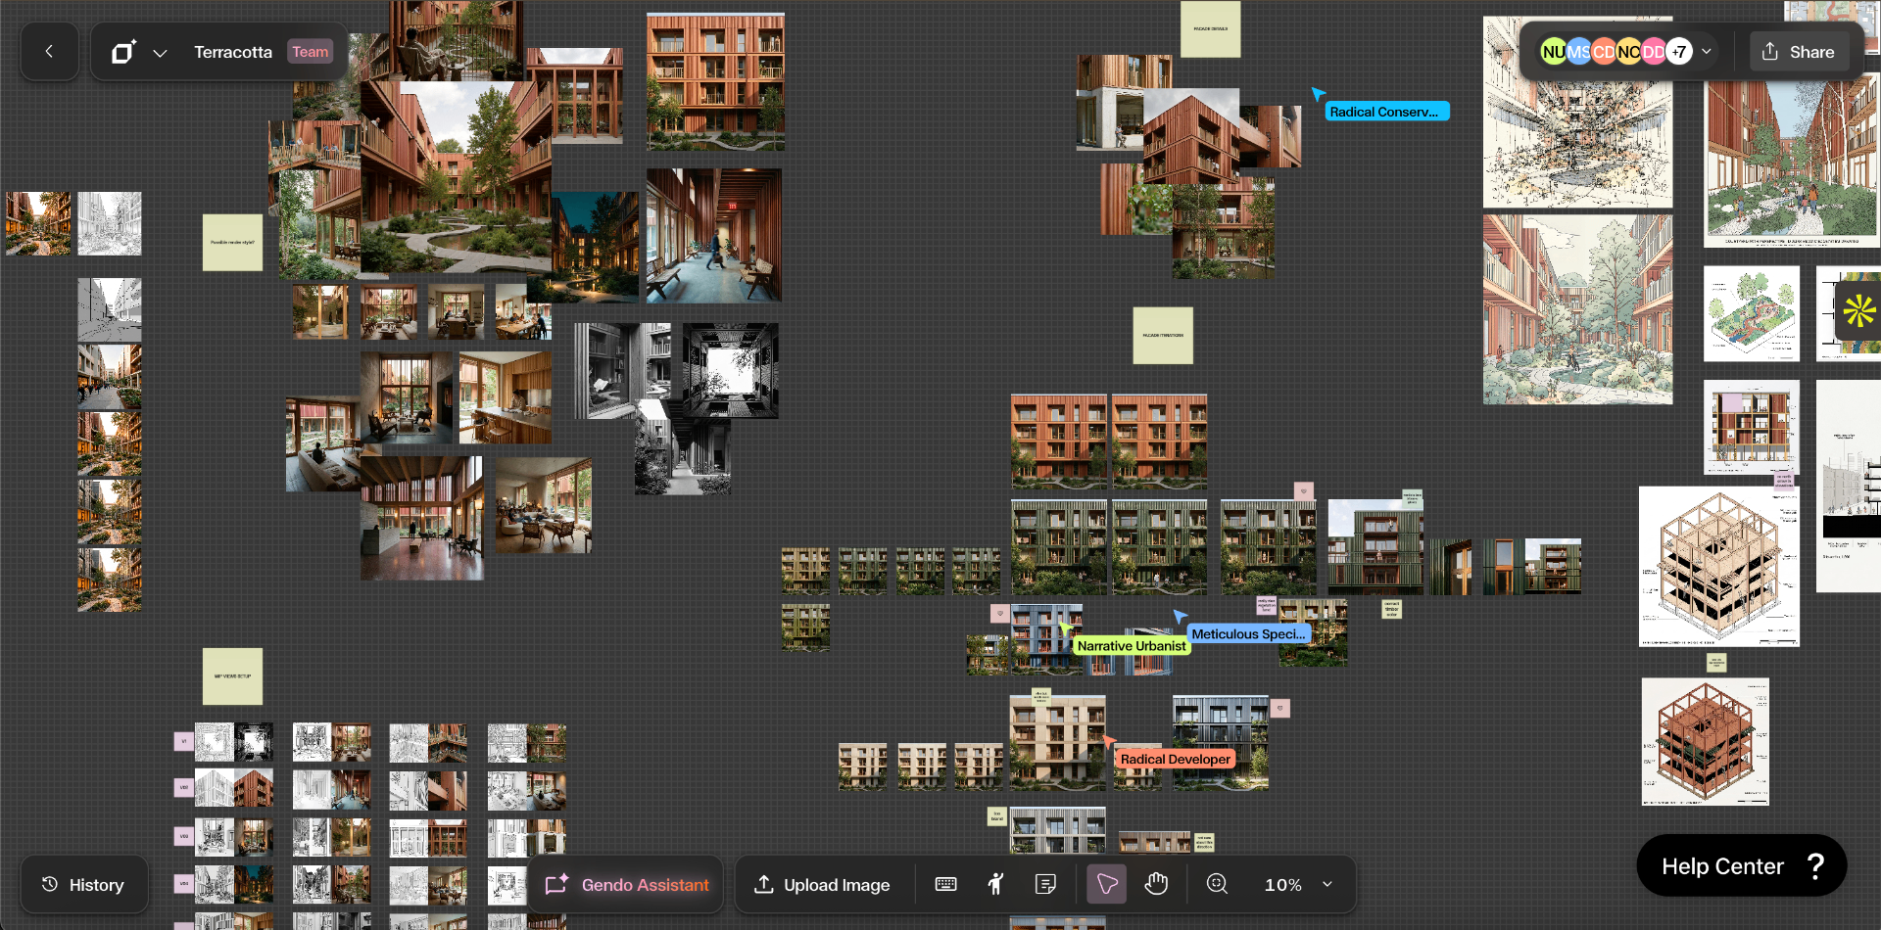Toggle the heart marker near Radical Developer's cursor
The width and height of the screenshot is (1881, 930).
click(x=1282, y=708)
